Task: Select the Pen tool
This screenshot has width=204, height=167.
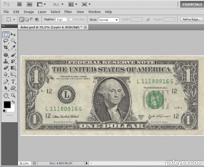Action: pyautogui.click(x=6, y=81)
